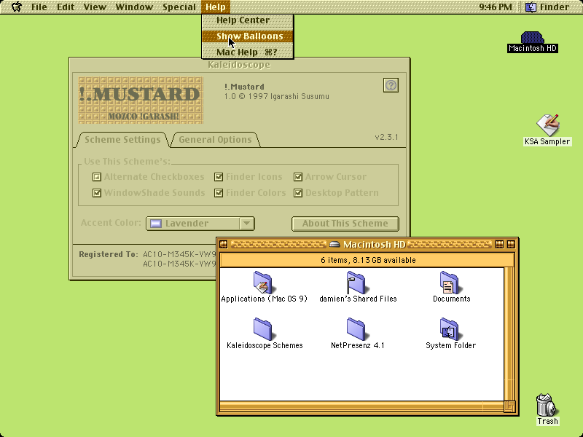The height and width of the screenshot is (437, 583).
Task: Click the Kaleidoscope window title bar
Action: [239, 65]
